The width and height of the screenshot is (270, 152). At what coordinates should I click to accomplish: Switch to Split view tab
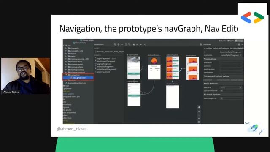tap(230, 41)
